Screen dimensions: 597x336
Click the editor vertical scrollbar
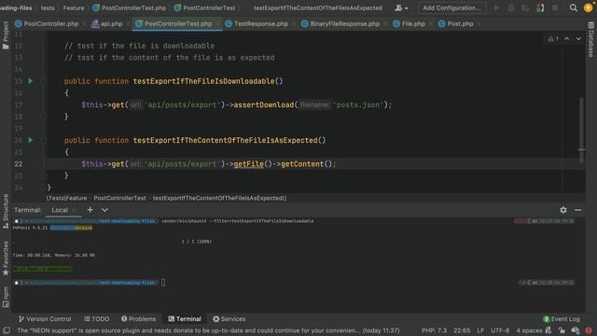581,130
